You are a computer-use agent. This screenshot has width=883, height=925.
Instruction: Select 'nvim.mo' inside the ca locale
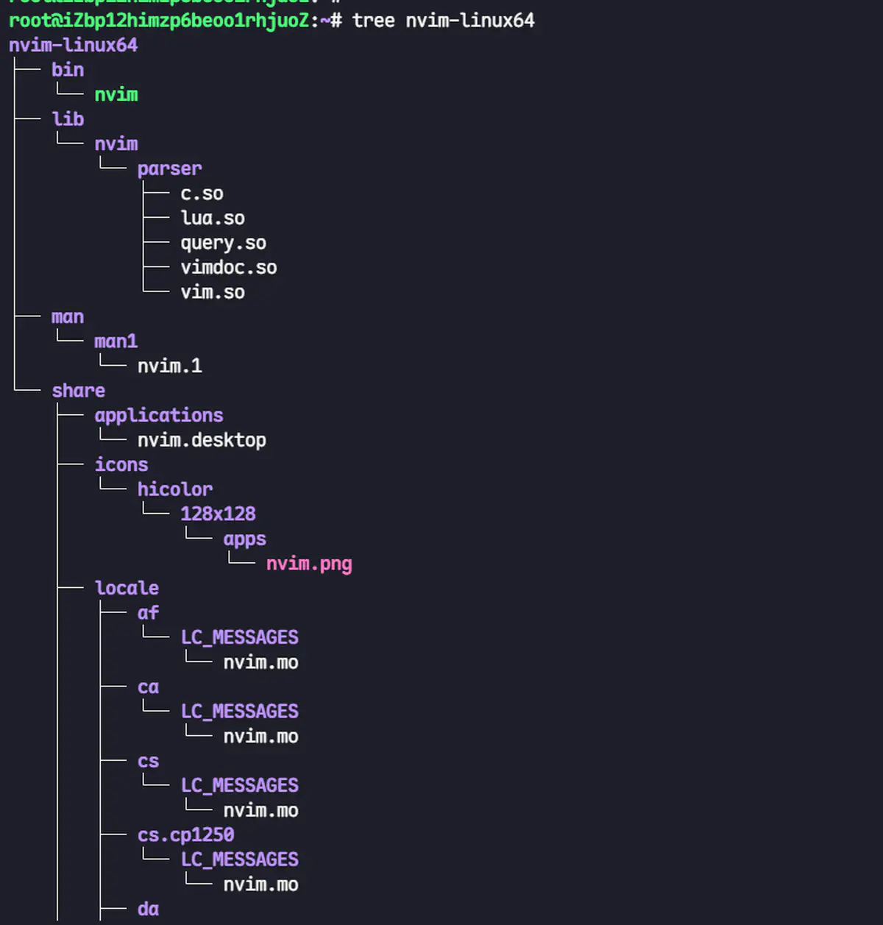(261, 737)
